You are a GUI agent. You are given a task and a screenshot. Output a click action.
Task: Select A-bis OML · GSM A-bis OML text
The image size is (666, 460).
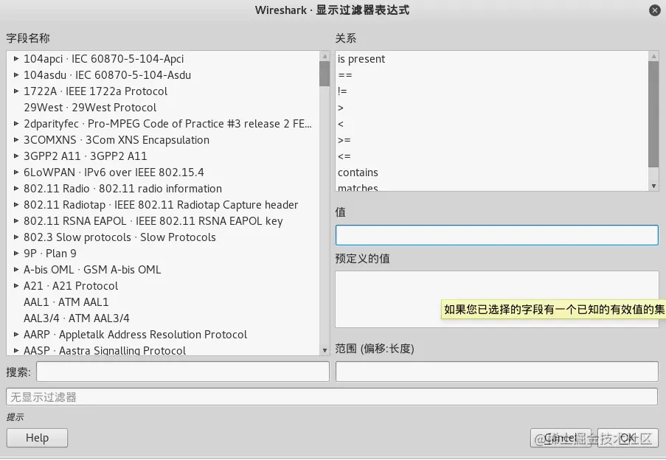coord(92,270)
